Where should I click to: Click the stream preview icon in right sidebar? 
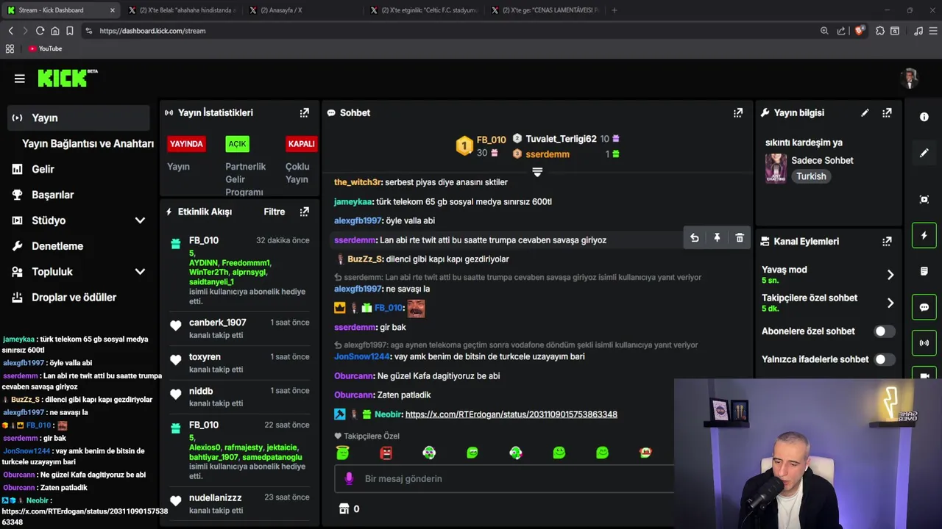click(x=924, y=199)
